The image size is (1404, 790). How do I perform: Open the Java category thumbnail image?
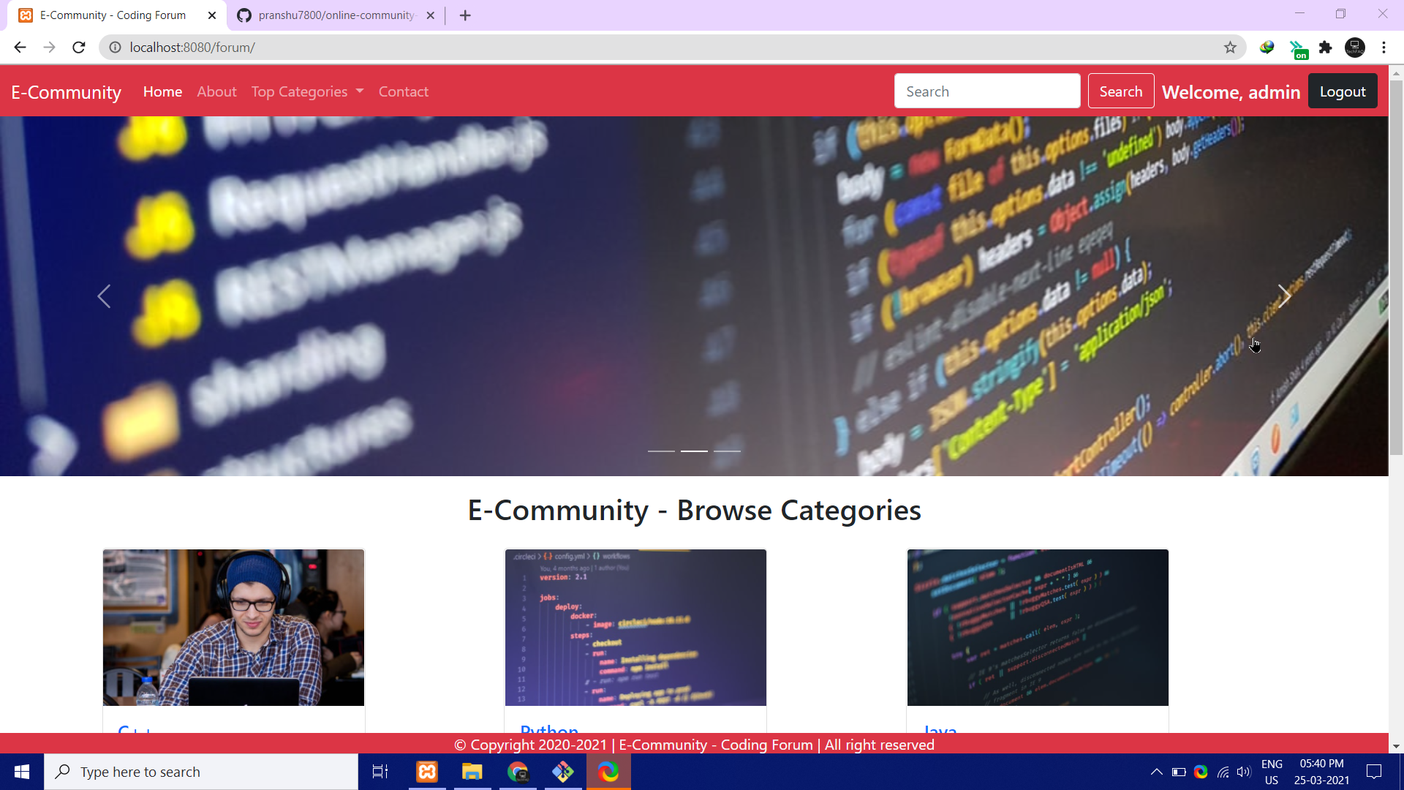(1038, 627)
